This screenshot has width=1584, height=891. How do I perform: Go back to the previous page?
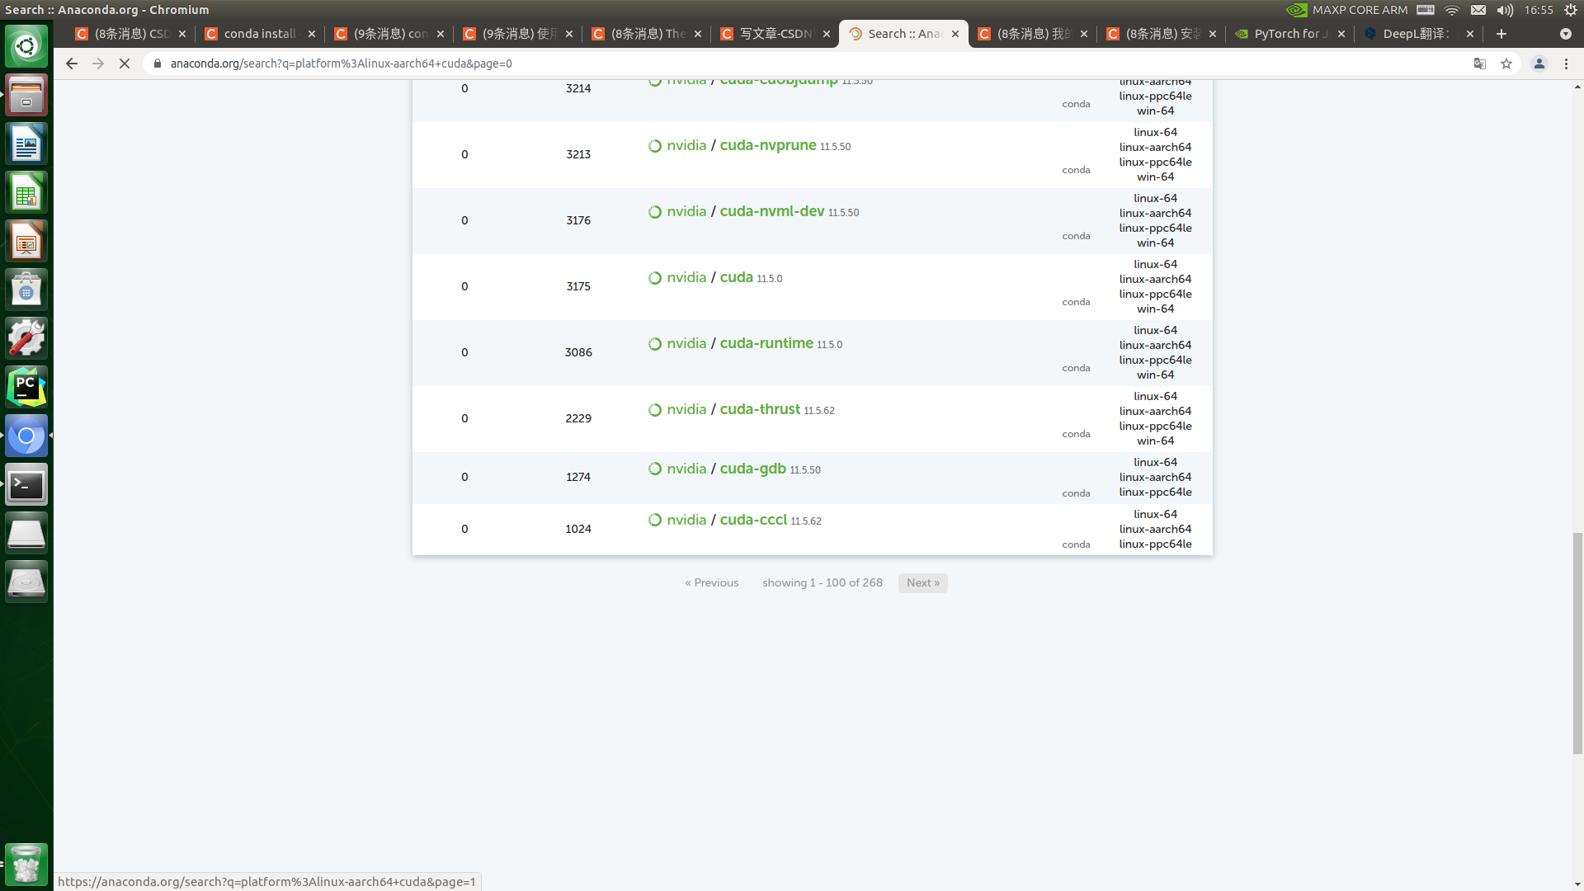tap(72, 64)
